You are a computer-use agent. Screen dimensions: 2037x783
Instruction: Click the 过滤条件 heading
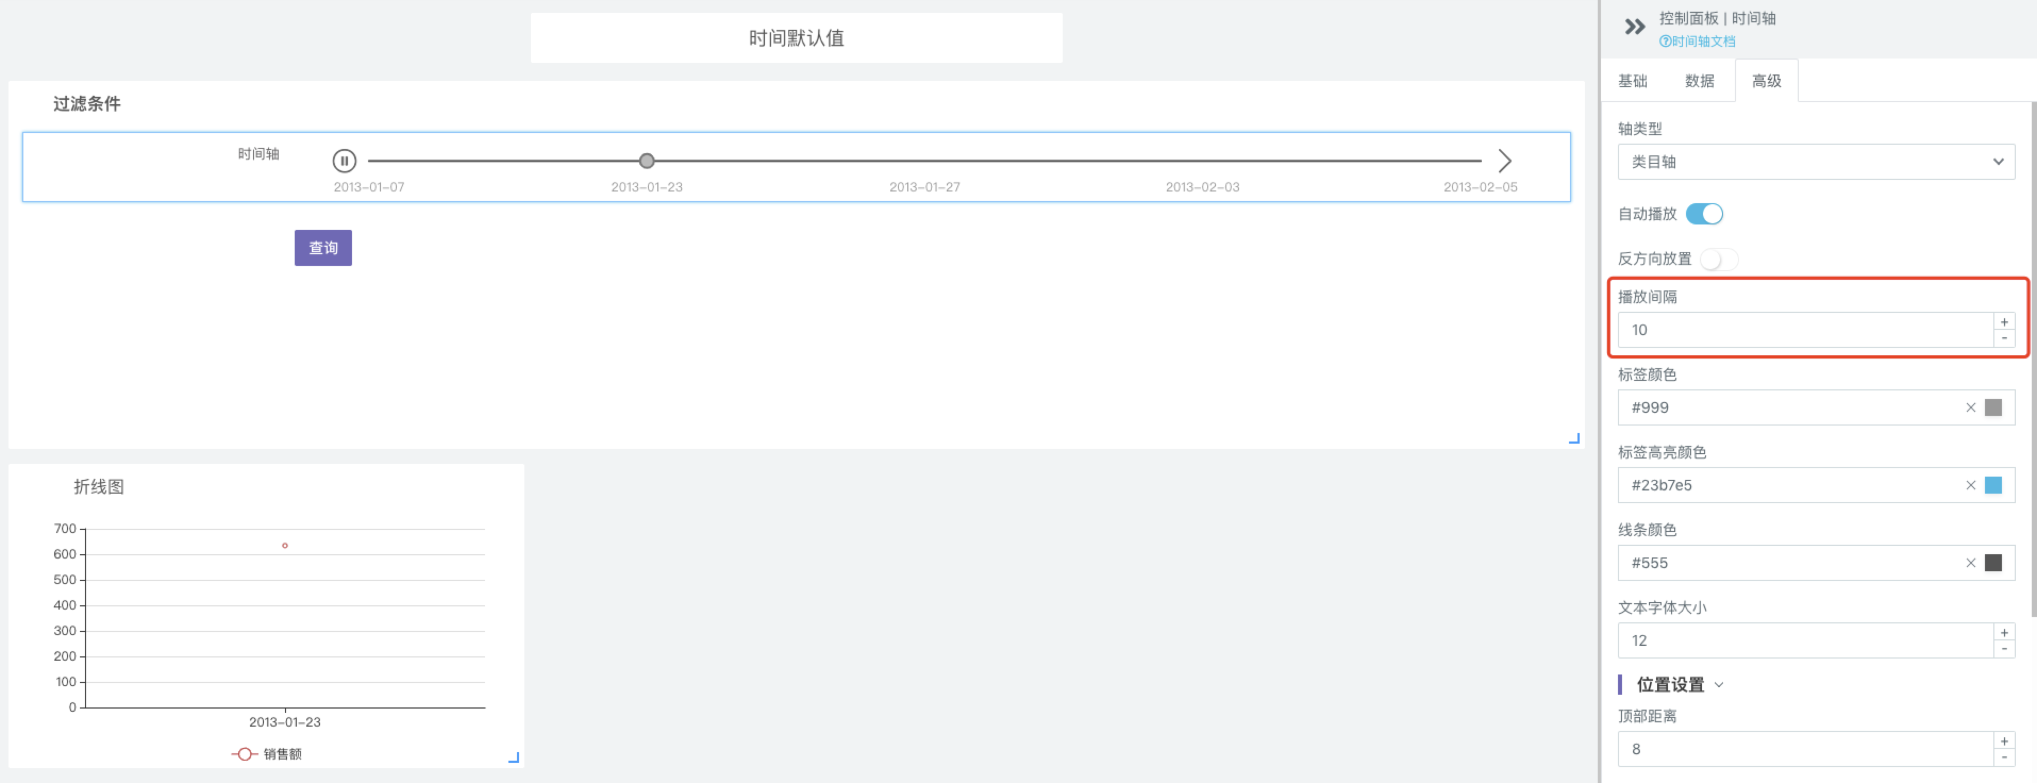click(87, 104)
